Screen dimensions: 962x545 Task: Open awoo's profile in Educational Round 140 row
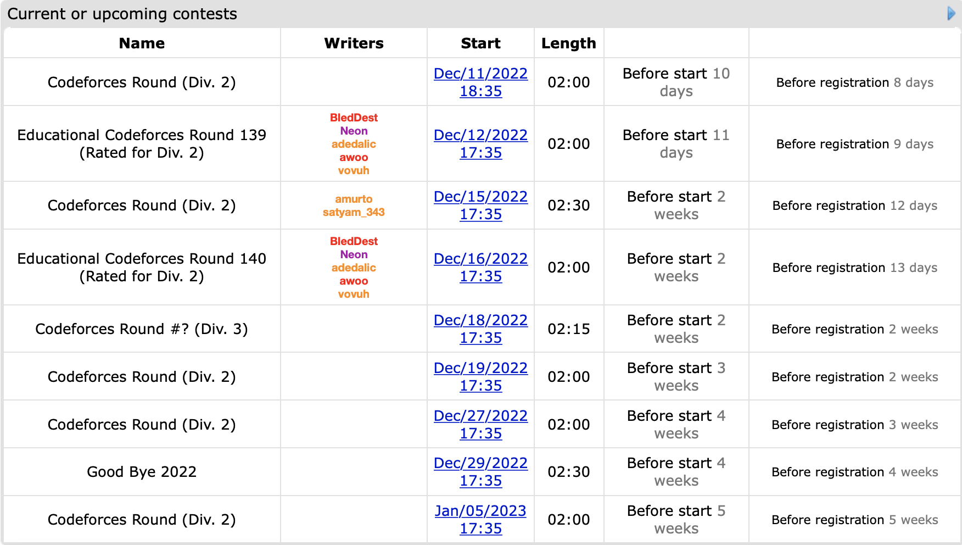click(x=354, y=281)
